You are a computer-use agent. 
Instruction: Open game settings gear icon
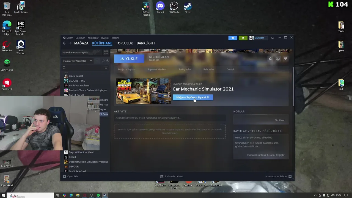coord(270,59)
